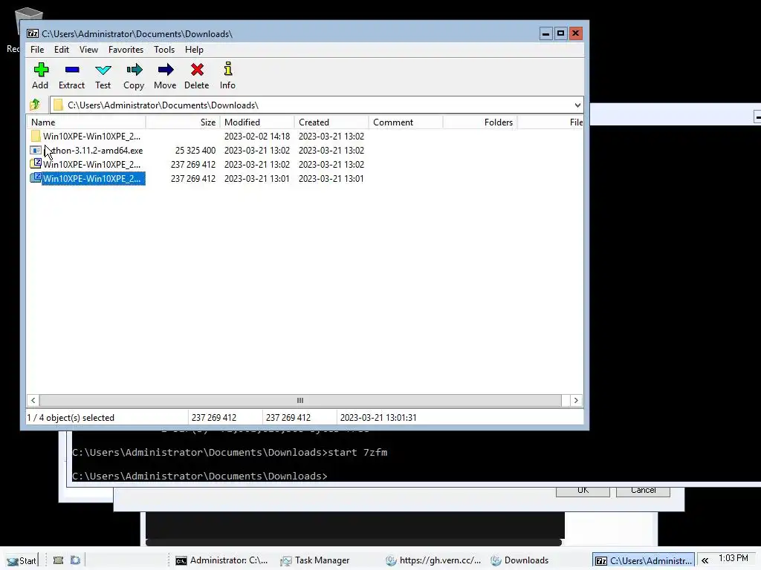The height and width of the screenshot is (570, 761).
Task: Click the horizontal scrollbar thumb
Action: coord(300,400)
